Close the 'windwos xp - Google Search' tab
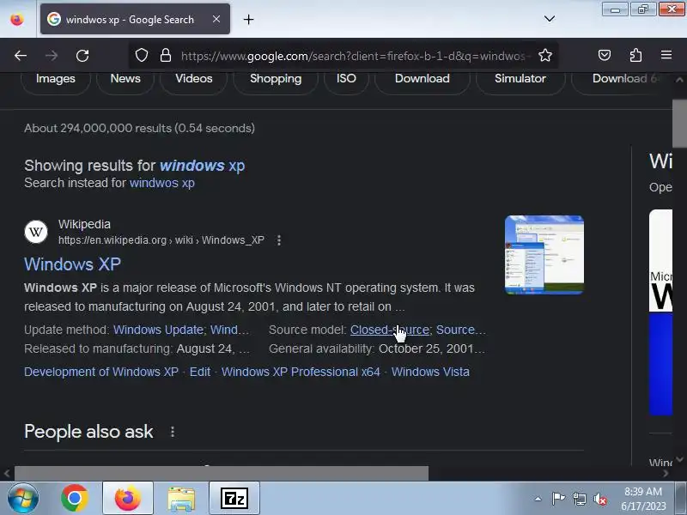Image resolution: width=687 pixels, height=515 pixels. [216, 19]
